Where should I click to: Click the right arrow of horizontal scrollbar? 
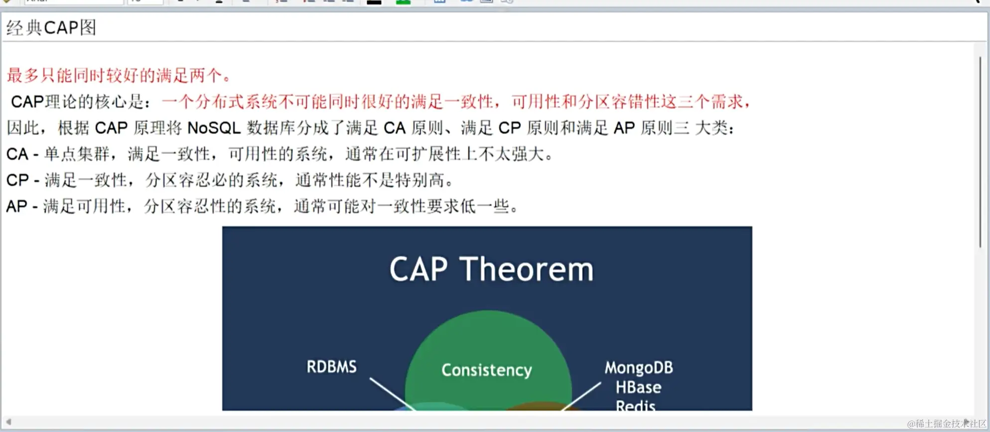[967, 422]
